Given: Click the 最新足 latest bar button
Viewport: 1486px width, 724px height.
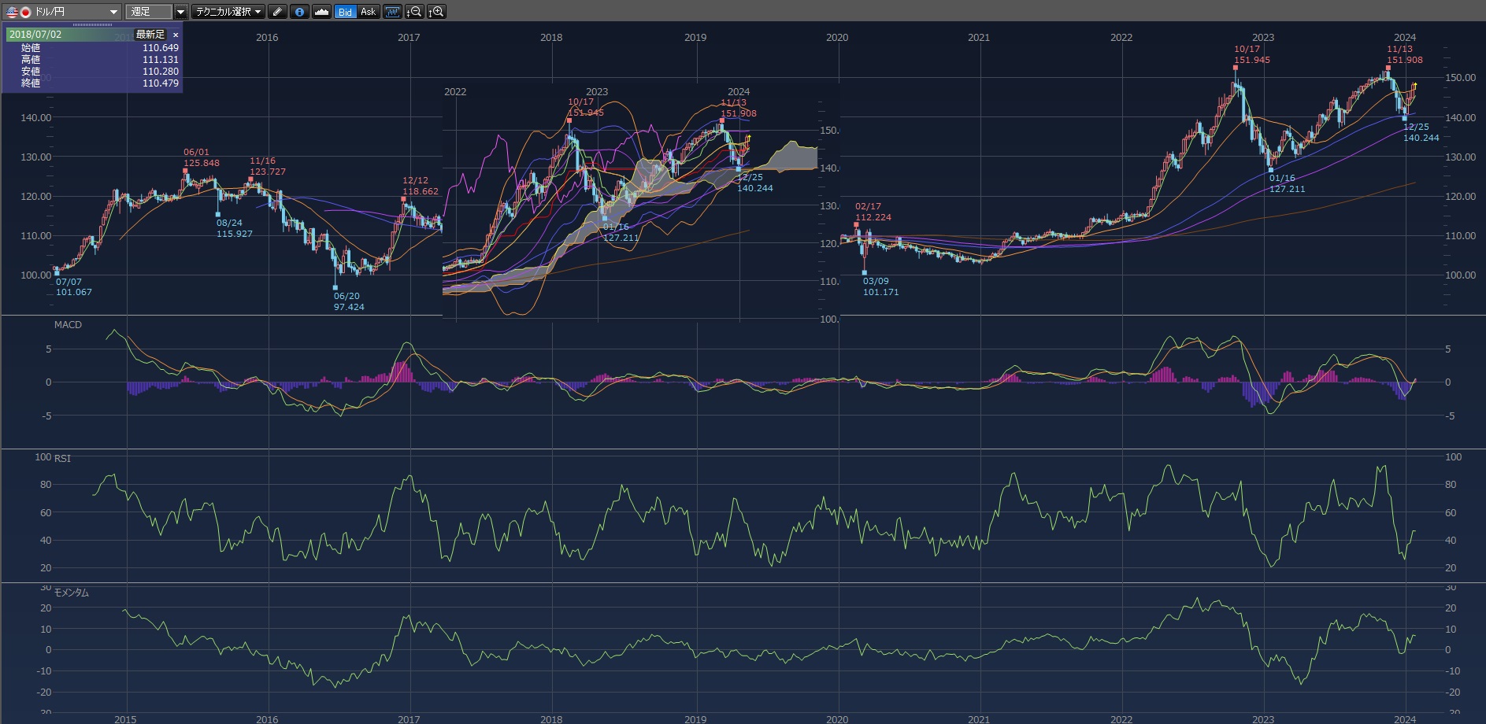Looking at the screenshot, I should [150, 35].
